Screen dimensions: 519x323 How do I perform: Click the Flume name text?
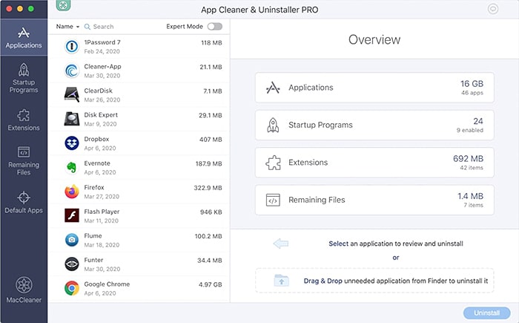[93, 236]
